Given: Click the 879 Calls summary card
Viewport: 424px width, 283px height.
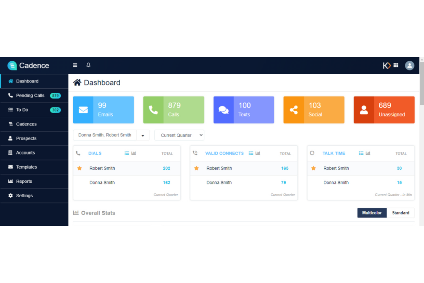Looking at the screenshot, I should pos(173,110).
